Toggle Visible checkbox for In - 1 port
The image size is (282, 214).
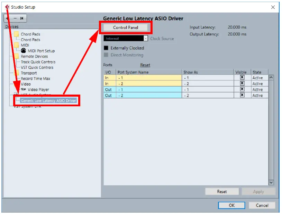pyautogui.click(x=242, y=77)
